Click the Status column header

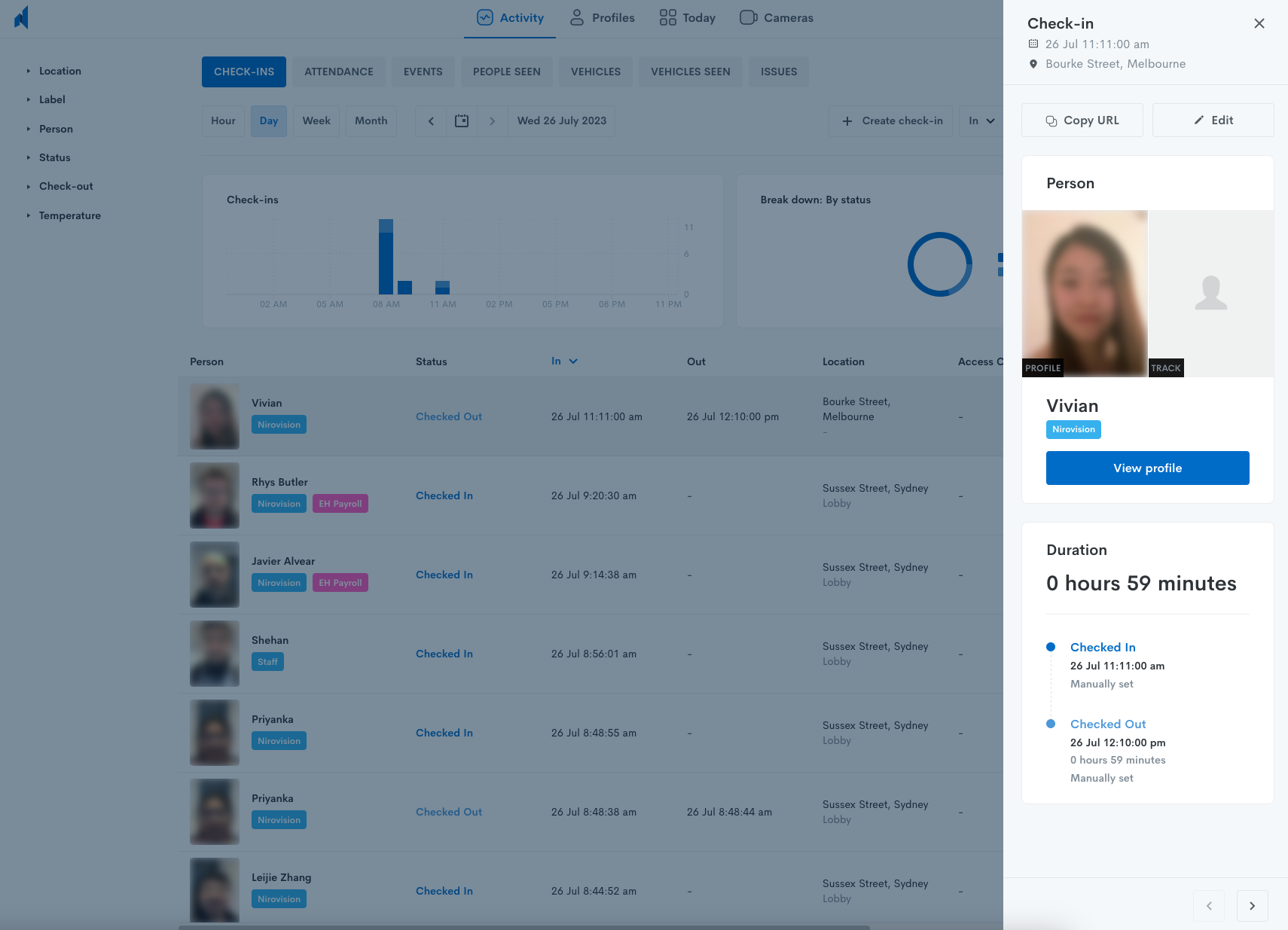431,361
